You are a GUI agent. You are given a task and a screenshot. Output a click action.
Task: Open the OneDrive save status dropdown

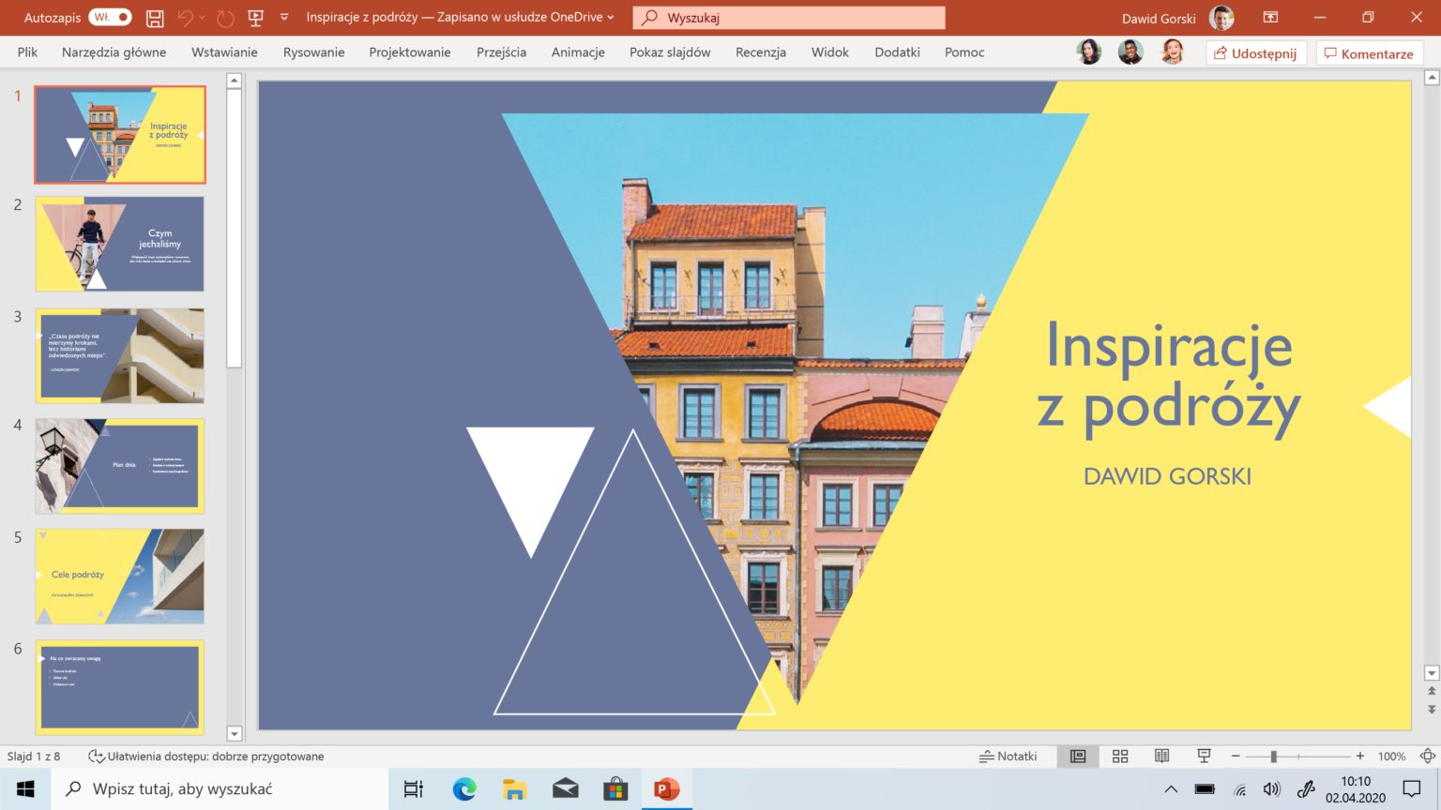611,17
